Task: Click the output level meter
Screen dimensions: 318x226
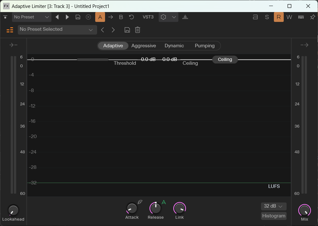Action: (304, 125)
